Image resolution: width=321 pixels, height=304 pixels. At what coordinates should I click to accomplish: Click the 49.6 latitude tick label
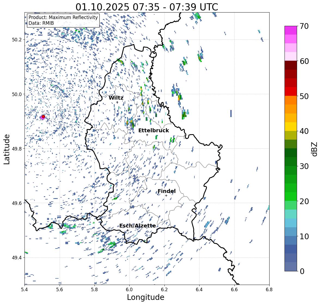[x=17, y=203]
